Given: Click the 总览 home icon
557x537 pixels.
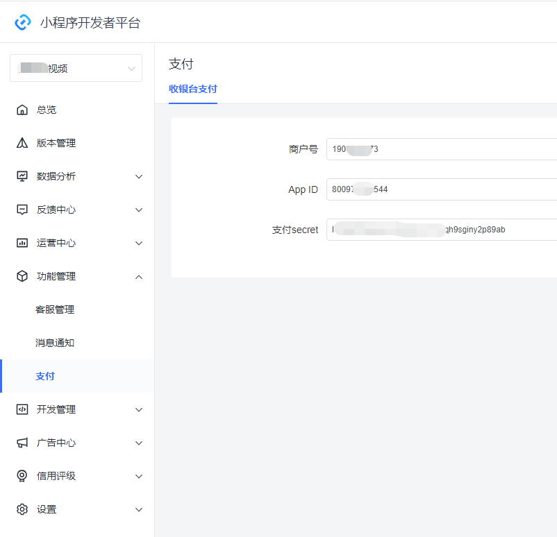Looking at the screenshot, I should (22, 110).
